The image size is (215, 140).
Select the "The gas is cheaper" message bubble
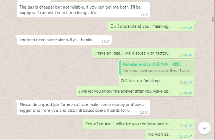point(83,10)
